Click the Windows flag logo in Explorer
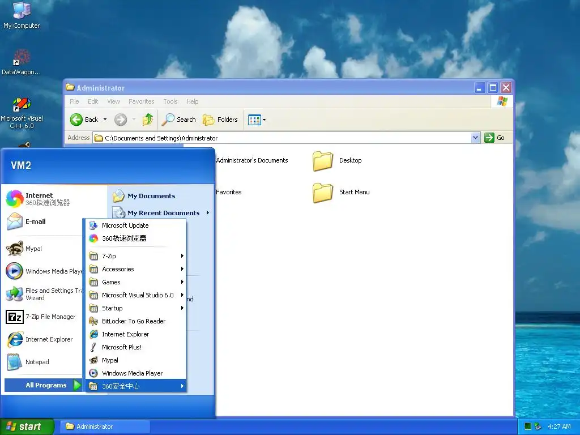The image size is (580, 435). [x=502, y=101]
